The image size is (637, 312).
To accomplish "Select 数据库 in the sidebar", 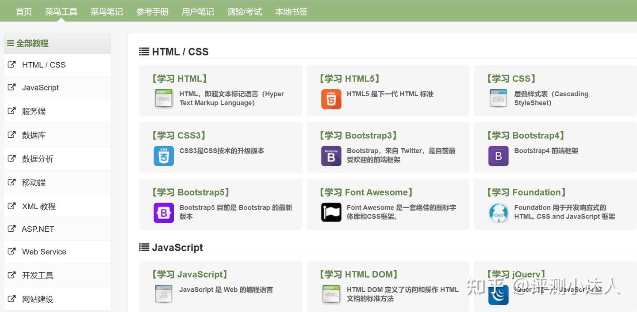I will coord(34,135).
